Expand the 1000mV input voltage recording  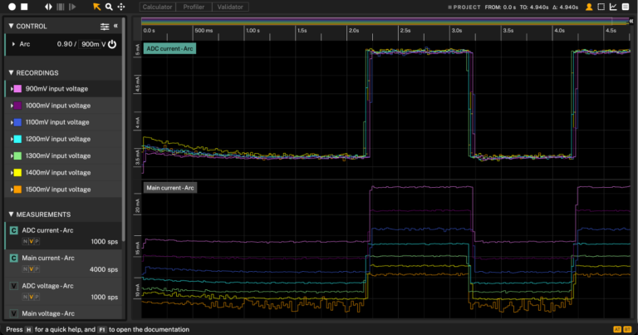point(12,106)
